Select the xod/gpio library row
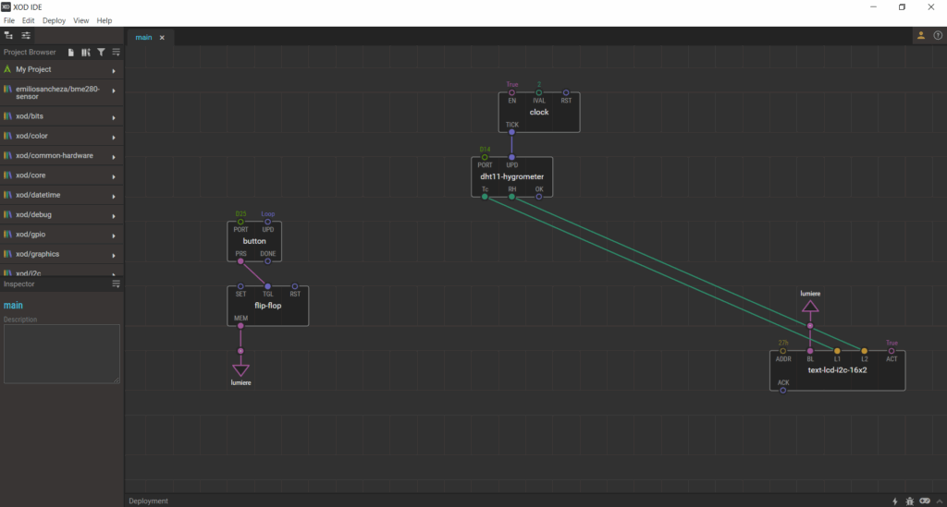 [62, 235]
